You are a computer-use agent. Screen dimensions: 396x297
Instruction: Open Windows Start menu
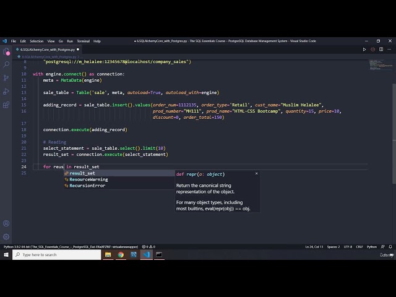tap(6, 255)
